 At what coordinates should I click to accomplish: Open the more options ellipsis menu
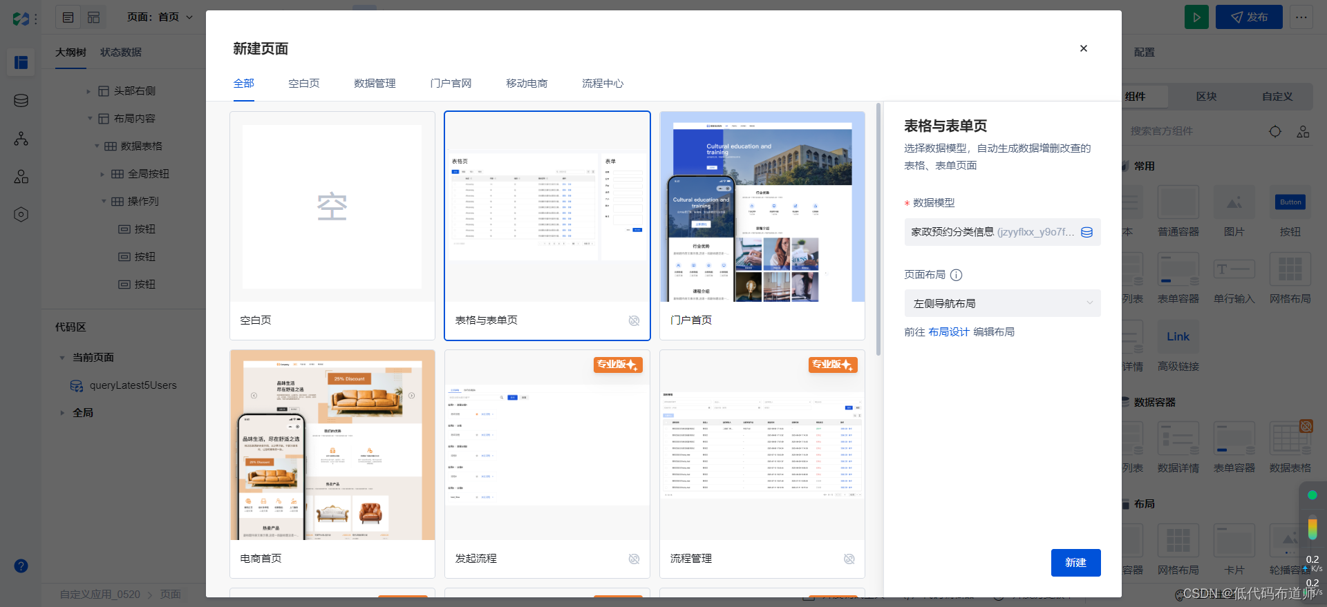(1301, 17)
